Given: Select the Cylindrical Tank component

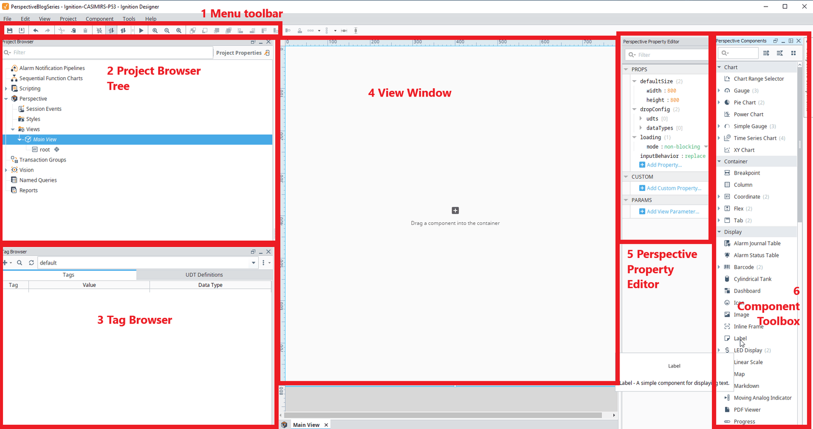Looking at the screenshot, I should (753, 279).
